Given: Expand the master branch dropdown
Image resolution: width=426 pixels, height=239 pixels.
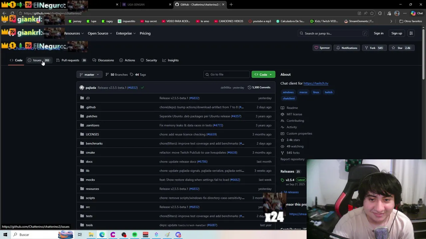Looking at the screenshot, I should [x=89, y=74].
